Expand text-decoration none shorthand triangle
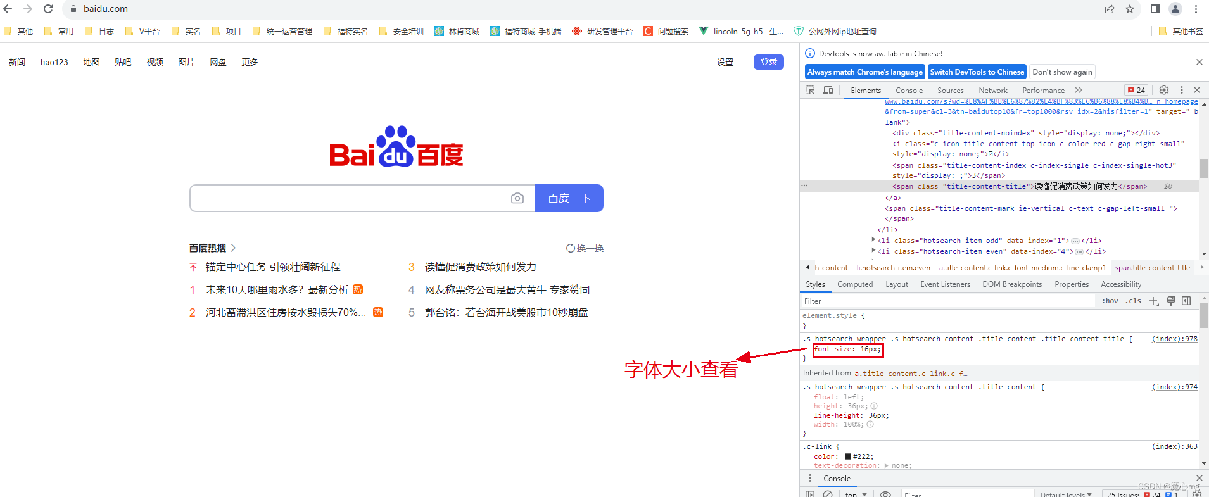The image size is (1209, 497). (x=887, y=465)
